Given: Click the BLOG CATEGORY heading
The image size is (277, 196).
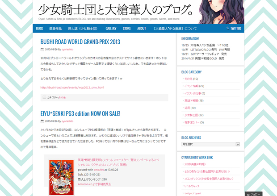Looking at the screenshot, I should (x=191, y=72).
